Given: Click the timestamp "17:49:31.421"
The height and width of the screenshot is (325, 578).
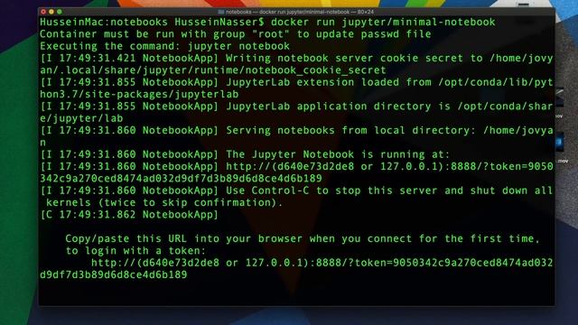Looking at the screenshot, I should [98, 58].
